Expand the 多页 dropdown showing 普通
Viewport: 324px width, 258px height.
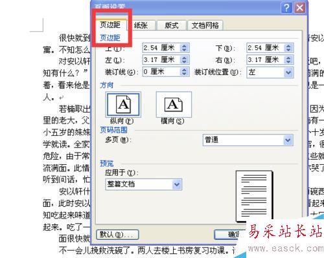(248, 140)
